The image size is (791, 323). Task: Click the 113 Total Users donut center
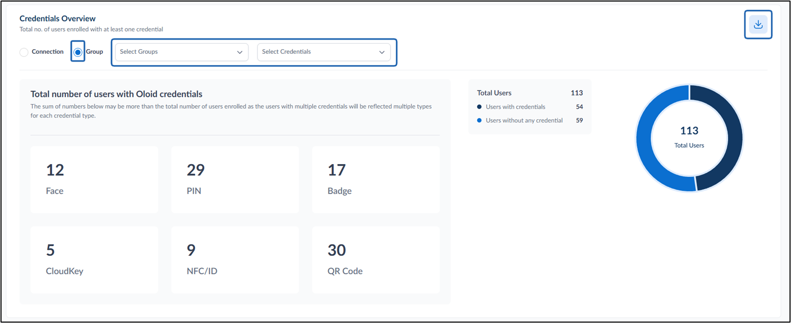click(689, 137)
